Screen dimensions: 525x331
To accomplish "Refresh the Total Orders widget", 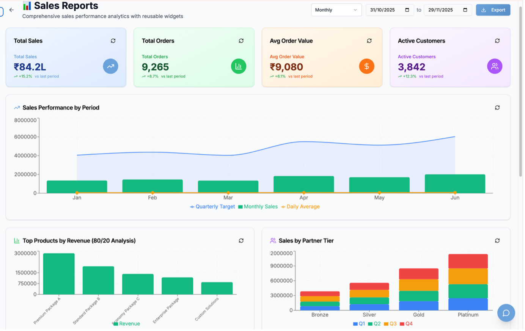I will coord(241,41).
